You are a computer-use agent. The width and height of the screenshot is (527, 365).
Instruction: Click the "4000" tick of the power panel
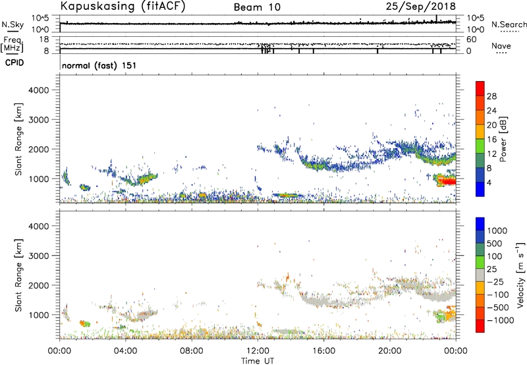[x=39, y=90]
